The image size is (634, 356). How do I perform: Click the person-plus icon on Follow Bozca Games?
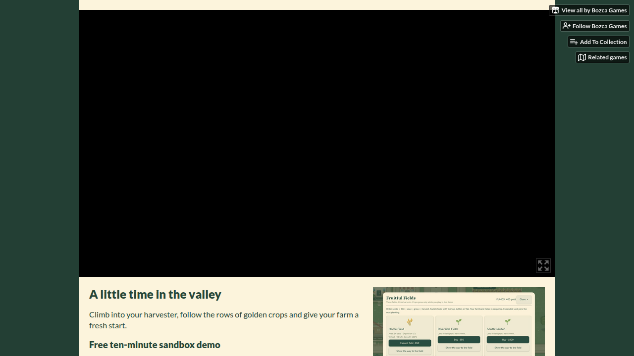[x=567, y=26]
